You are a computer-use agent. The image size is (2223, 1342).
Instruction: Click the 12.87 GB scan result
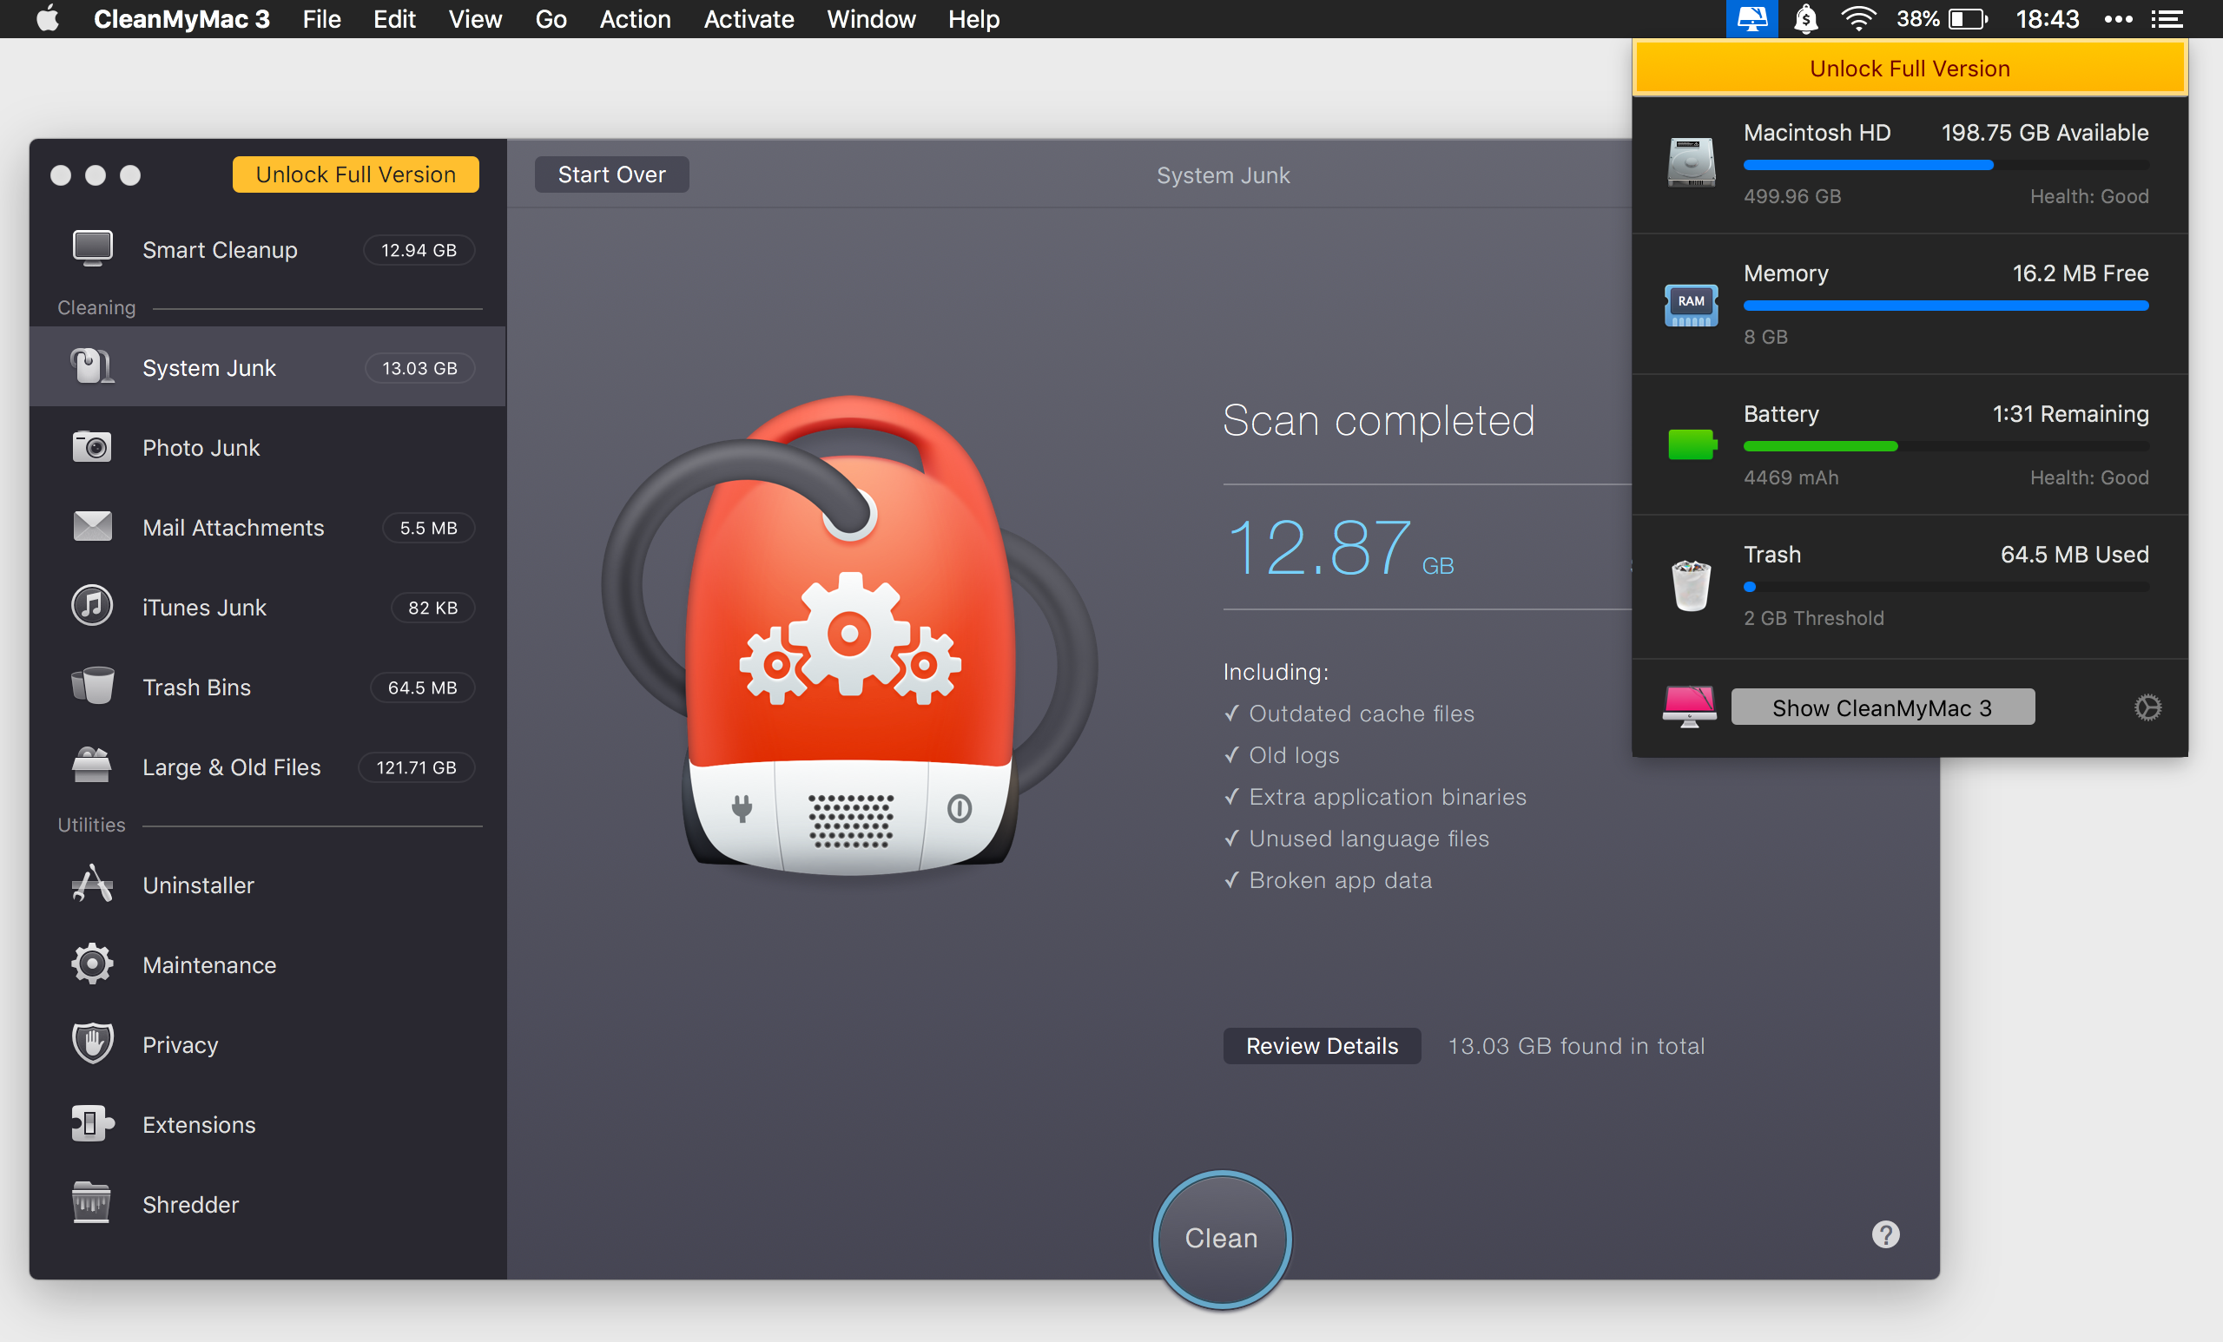(x=1340, y=548)
